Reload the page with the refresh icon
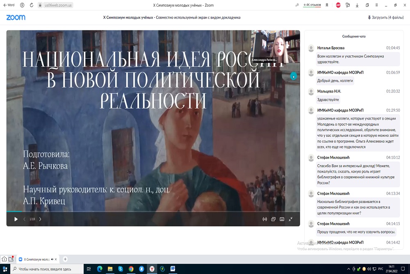 [x=32, y=5]
